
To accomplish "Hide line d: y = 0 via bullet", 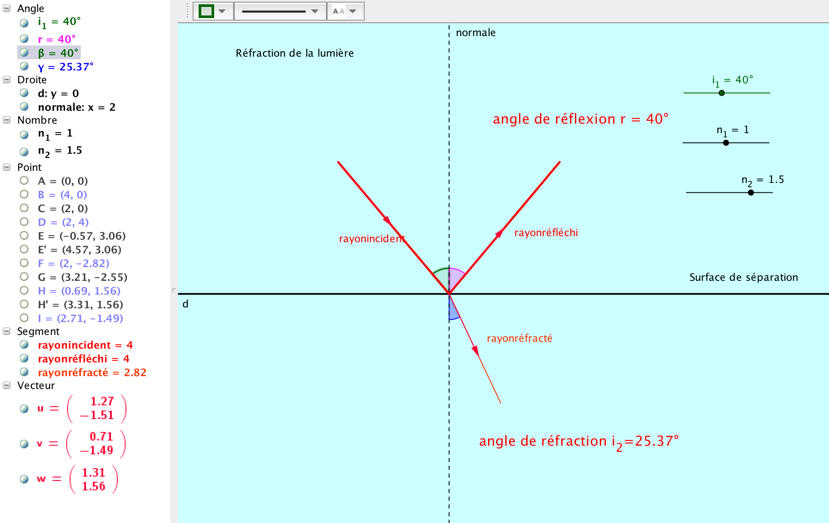I will (x=24, y=93).
